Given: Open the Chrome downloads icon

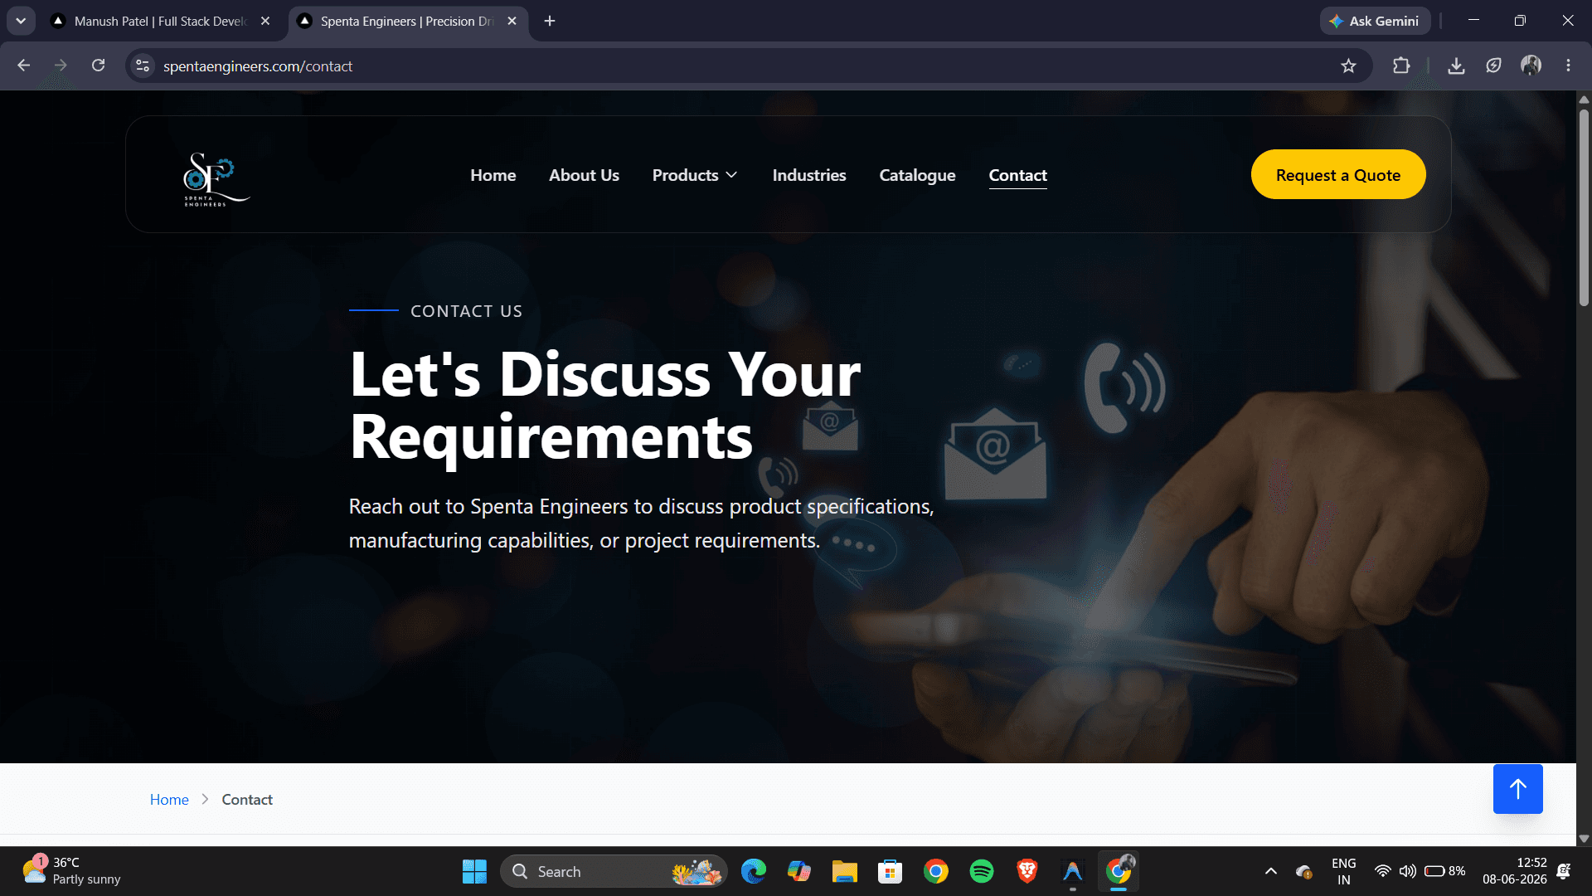Looking at the screenshot, I should coord(1456,66).
